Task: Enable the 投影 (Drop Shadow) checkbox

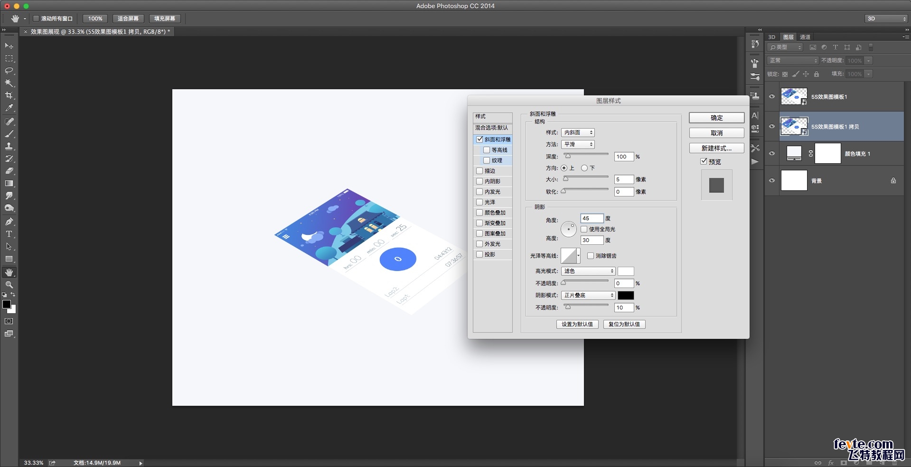Action: [479, 254]
